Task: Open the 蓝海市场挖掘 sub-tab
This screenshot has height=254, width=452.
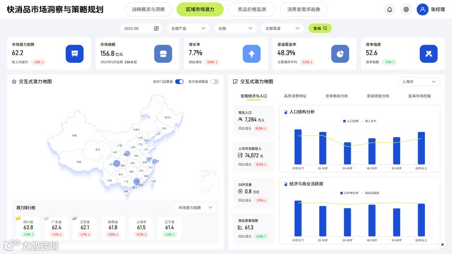Action: [x=419, y=96]
